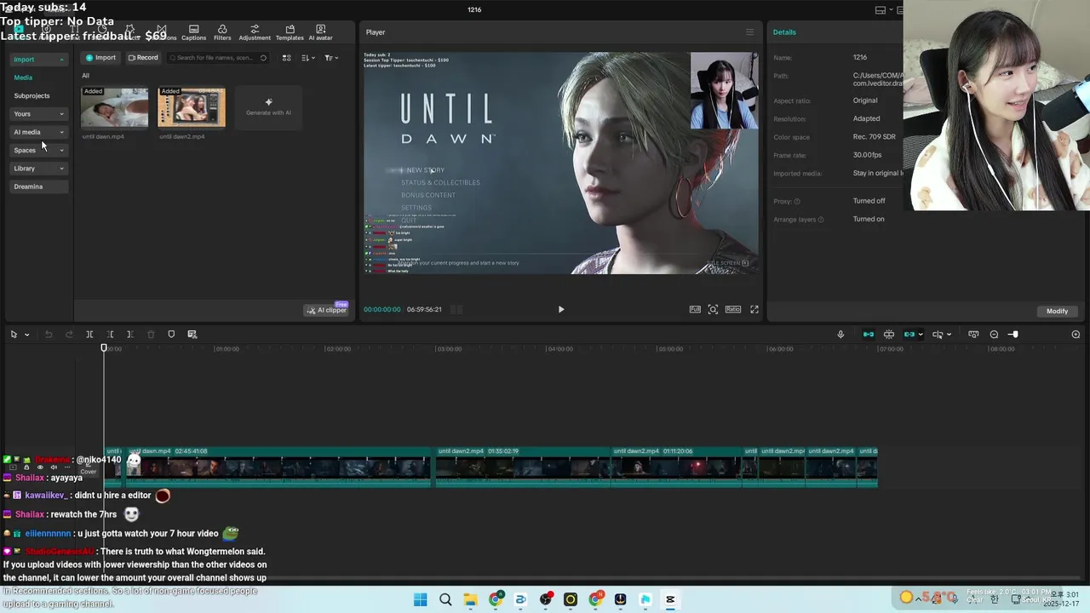Expand the Yours section
1090x613 pixels.
(38, 114)
